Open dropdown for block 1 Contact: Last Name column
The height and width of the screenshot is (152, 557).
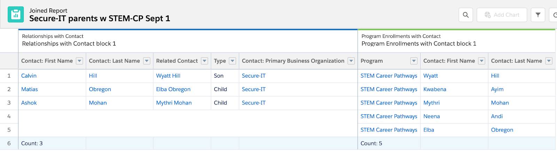coord(147,61)
